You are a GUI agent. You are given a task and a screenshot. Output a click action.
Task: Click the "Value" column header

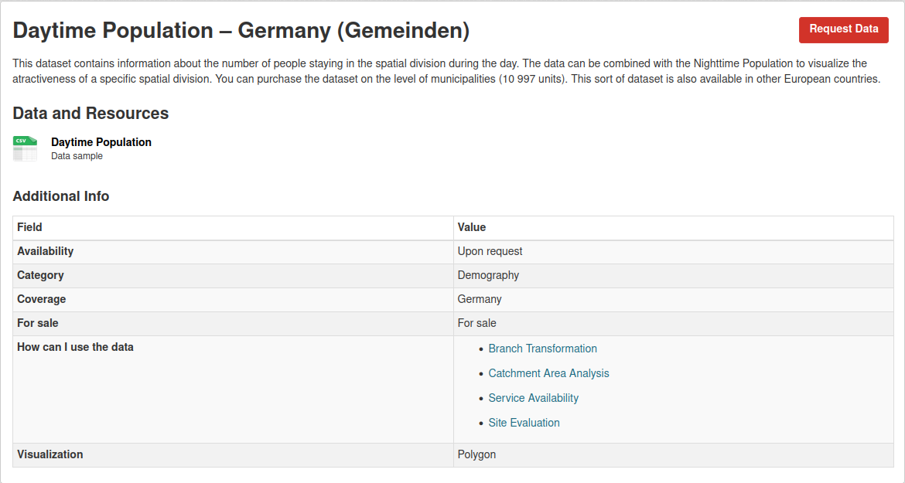click(471, 227)
